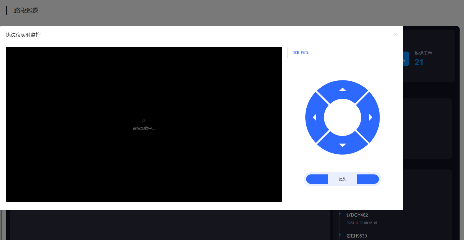Pan the camera left with the left arrow

(314, 117)
